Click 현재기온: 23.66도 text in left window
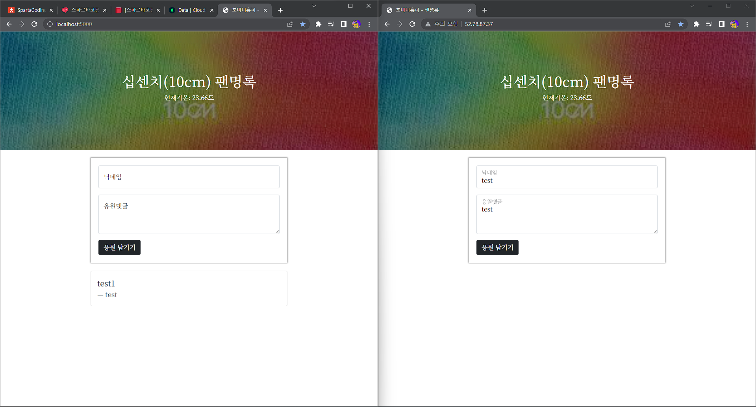Image resolution: width=756 pixels, height=407 pixels. coord(189,98)
